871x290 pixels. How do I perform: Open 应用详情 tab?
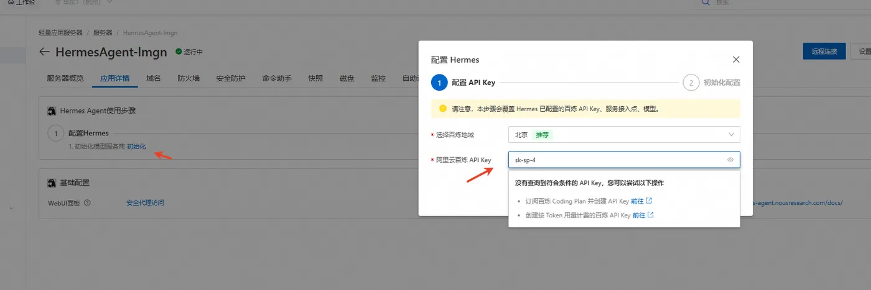[x=115, y=78]
